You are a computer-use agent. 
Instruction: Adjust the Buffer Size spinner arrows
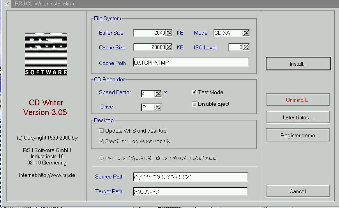click(169, 33)
